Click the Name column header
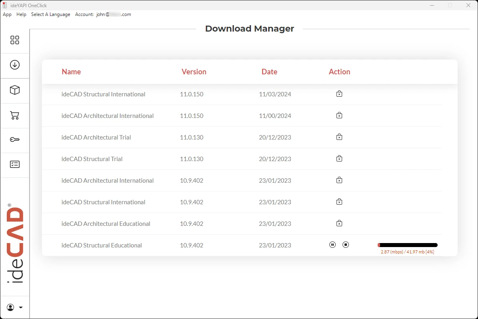Image resolution: width=478 pixels, height=319 pixels. pos(71,72)
